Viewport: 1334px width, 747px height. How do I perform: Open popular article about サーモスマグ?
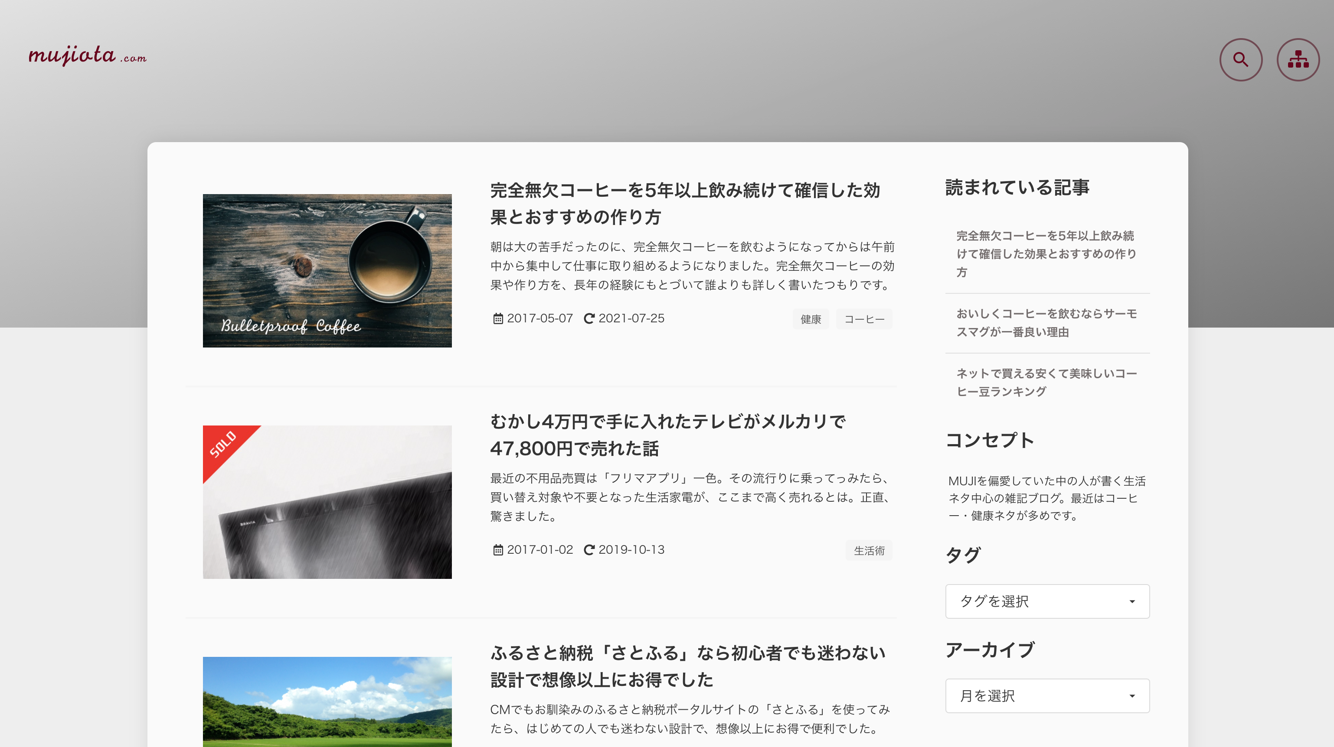point(1046,323)
